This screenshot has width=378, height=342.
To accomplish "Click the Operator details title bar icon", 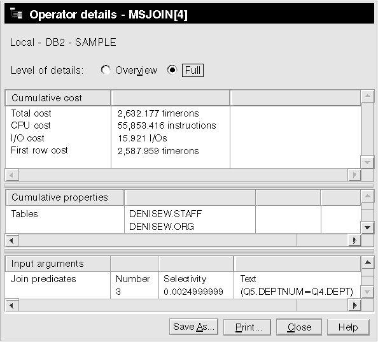I will pos(16,13).
